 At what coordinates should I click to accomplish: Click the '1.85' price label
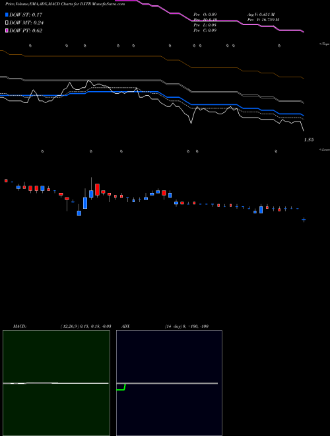pyautogui.click(x=309, y=140)
